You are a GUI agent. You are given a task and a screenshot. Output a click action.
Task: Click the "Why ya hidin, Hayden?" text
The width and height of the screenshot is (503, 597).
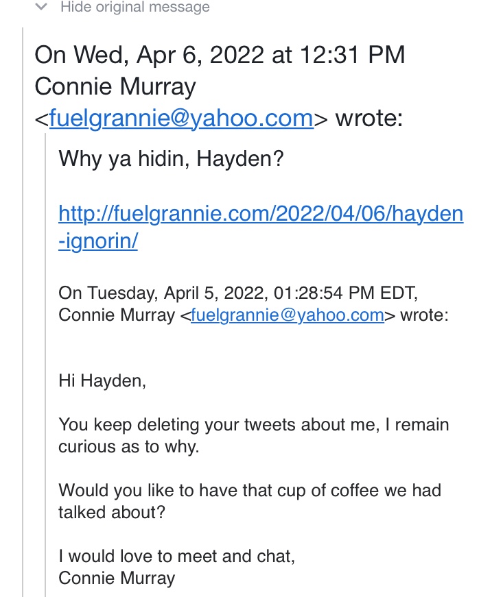[x=172, y=159]
